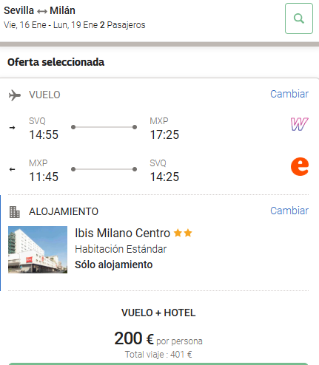Click the green search magnifier icon
This screenshot has height=365, width=319.
coord(299,18)
